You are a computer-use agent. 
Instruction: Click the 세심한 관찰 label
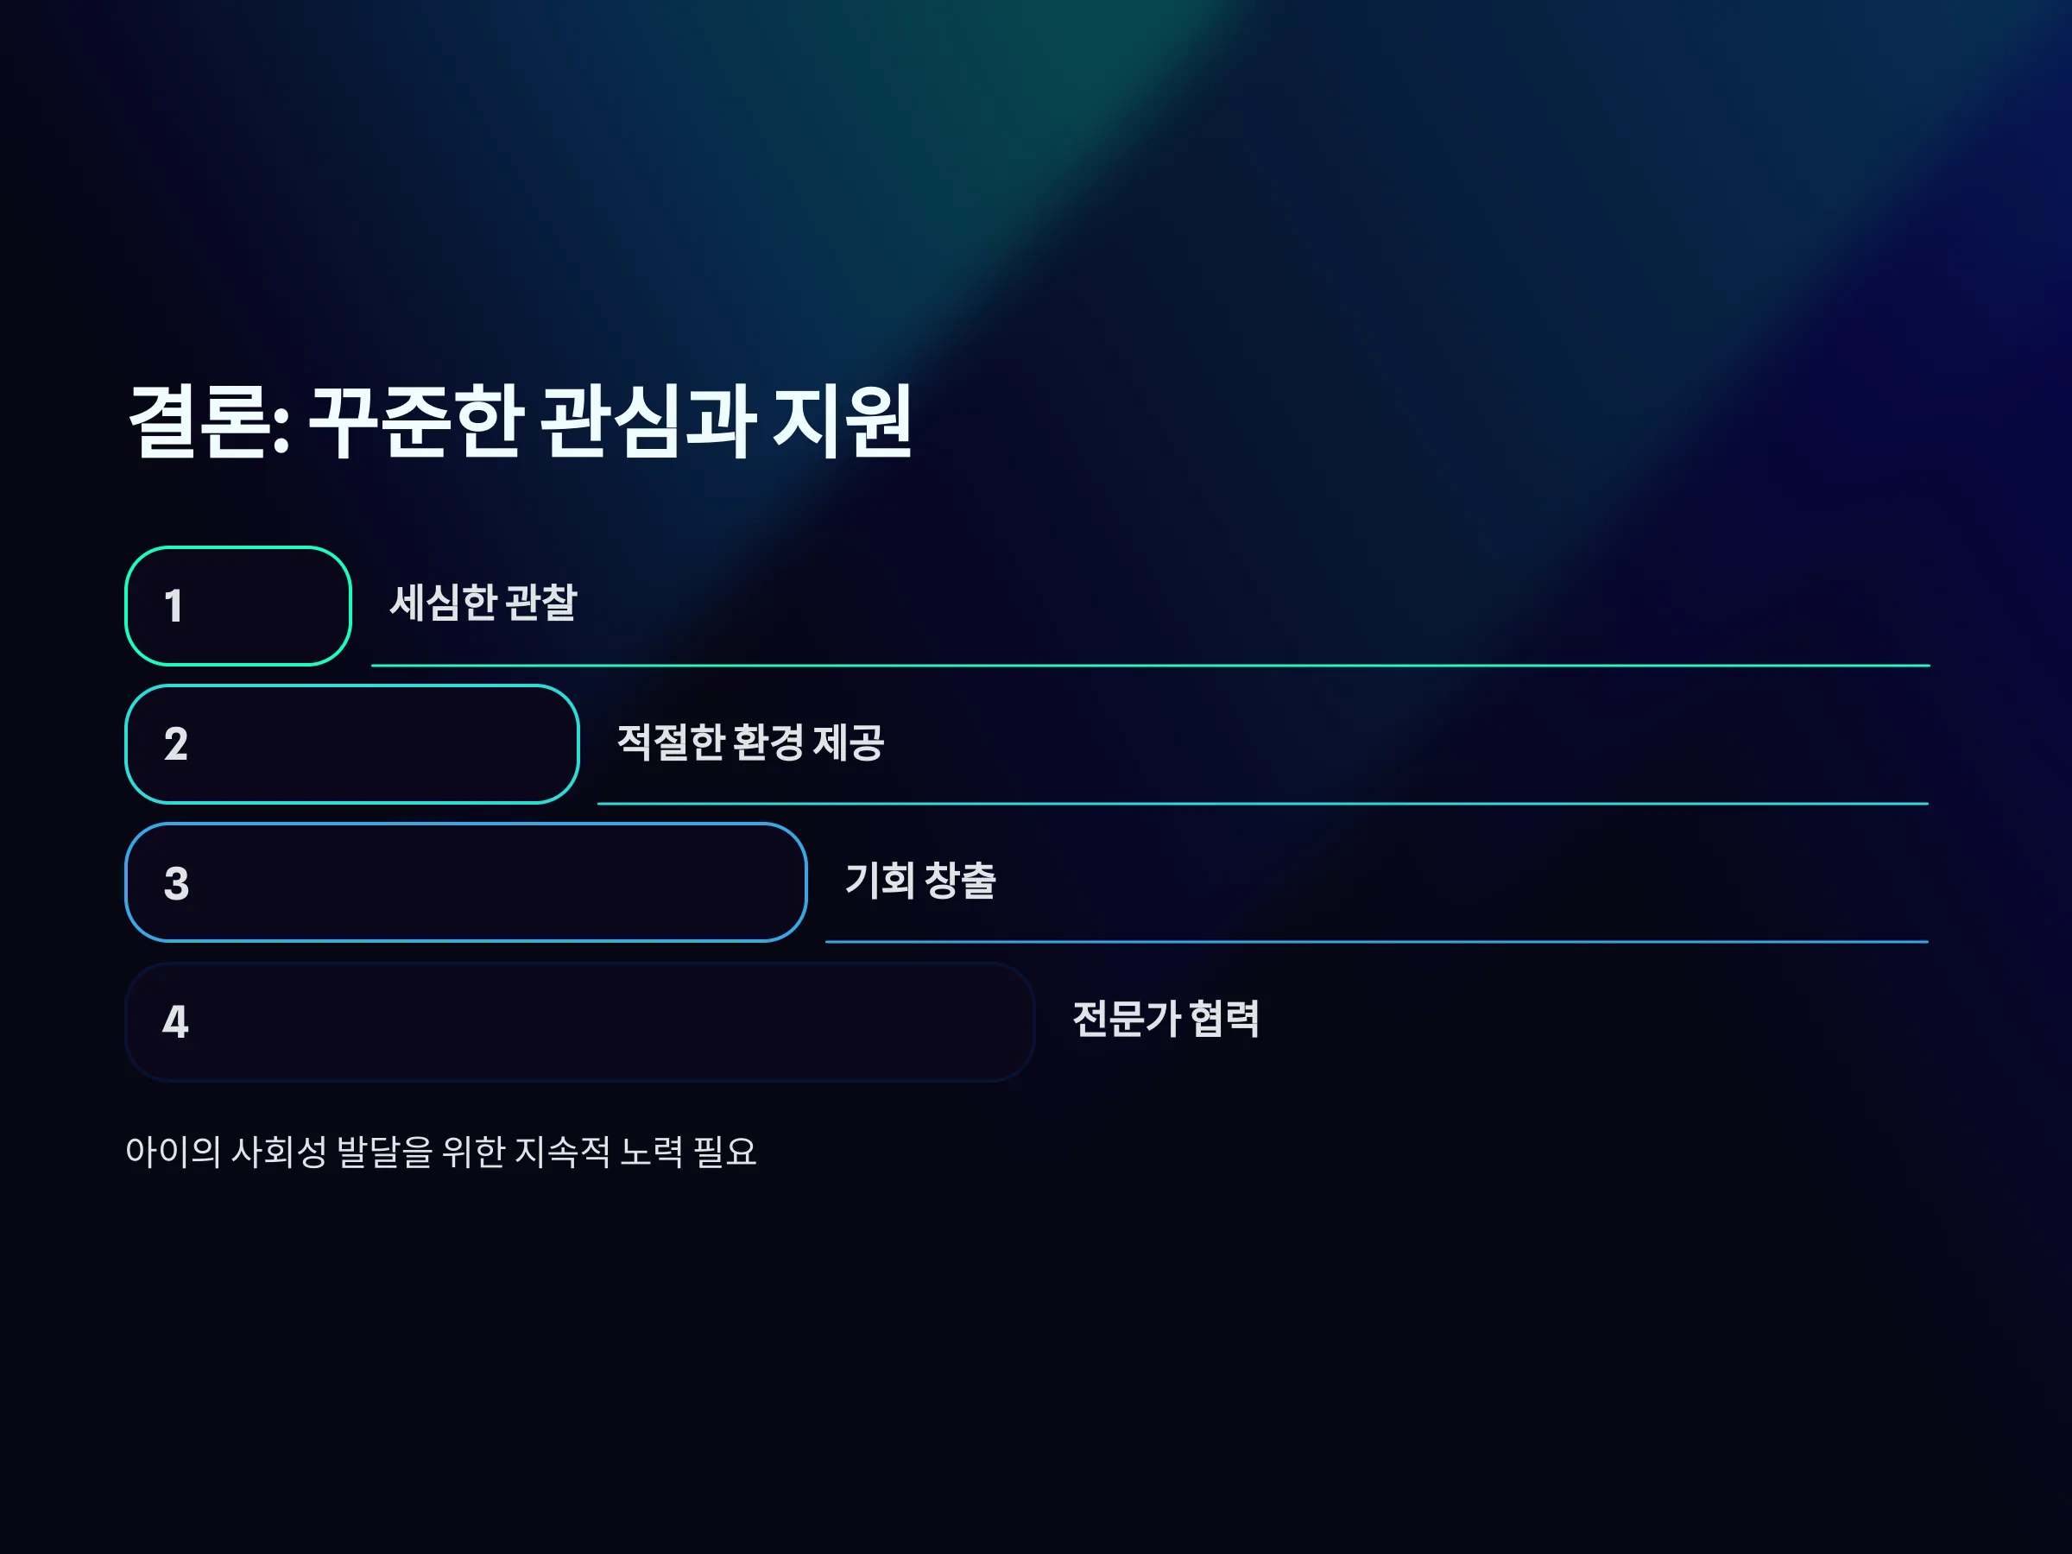click(483, 603)
